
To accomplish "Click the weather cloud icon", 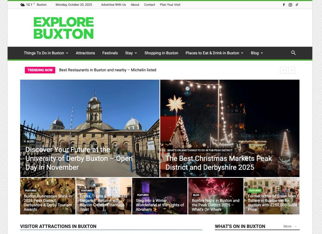I will [x=22, y=5].
